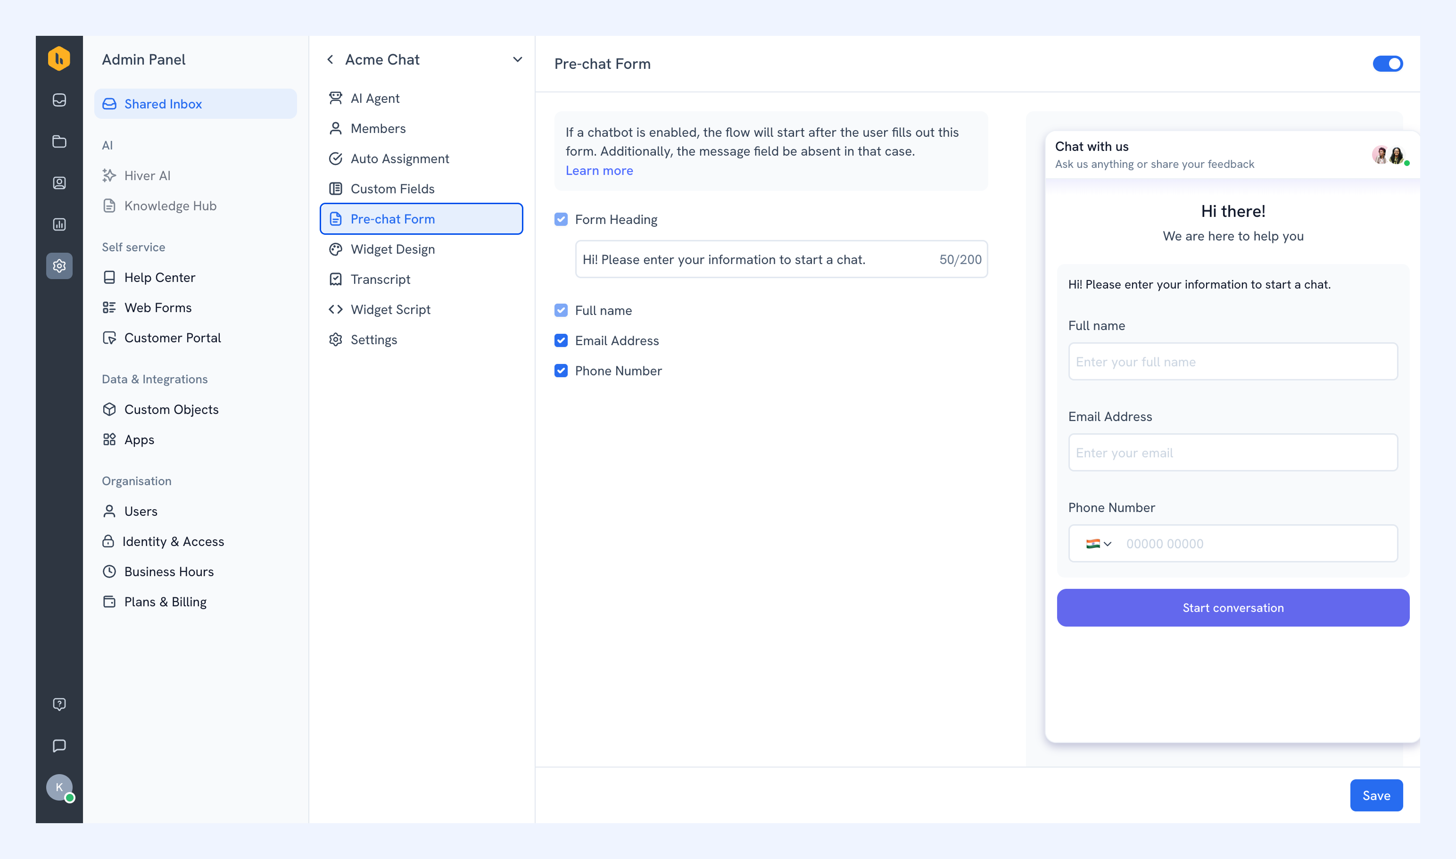Click the Start conversation button in the preview
The width and height of the screenshot is (1456, 859).
1233,607
